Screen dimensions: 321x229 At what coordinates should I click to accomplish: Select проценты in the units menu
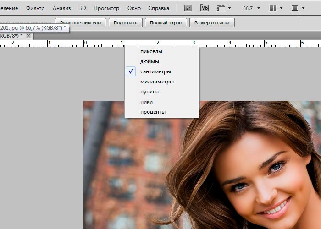click(153, 112)
